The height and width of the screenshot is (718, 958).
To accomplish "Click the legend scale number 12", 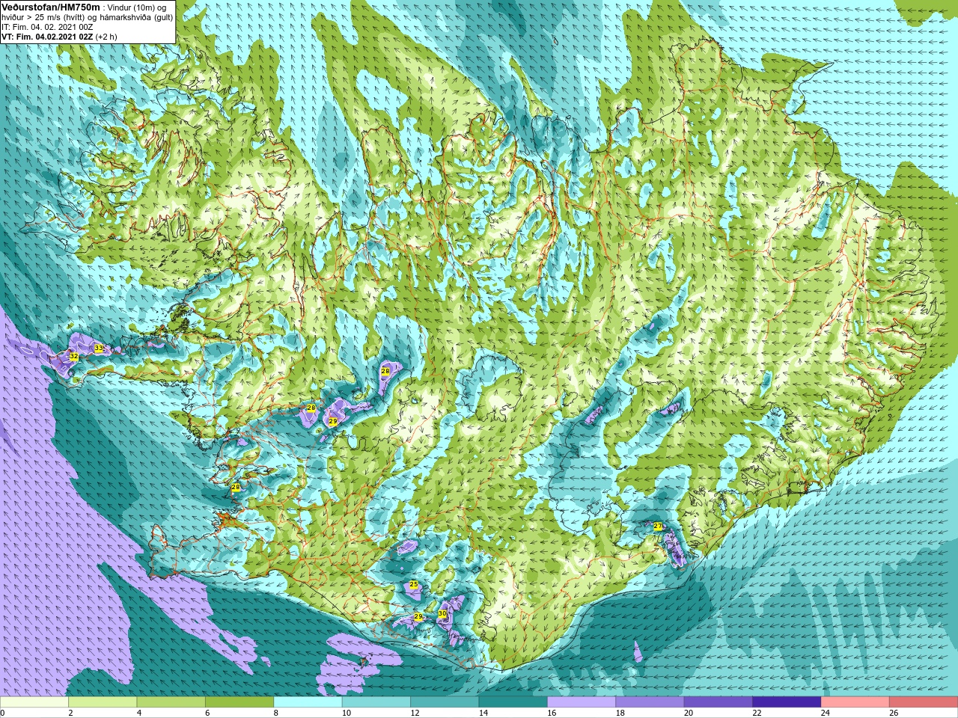I will pyautogui.click(x=415, y=713).
